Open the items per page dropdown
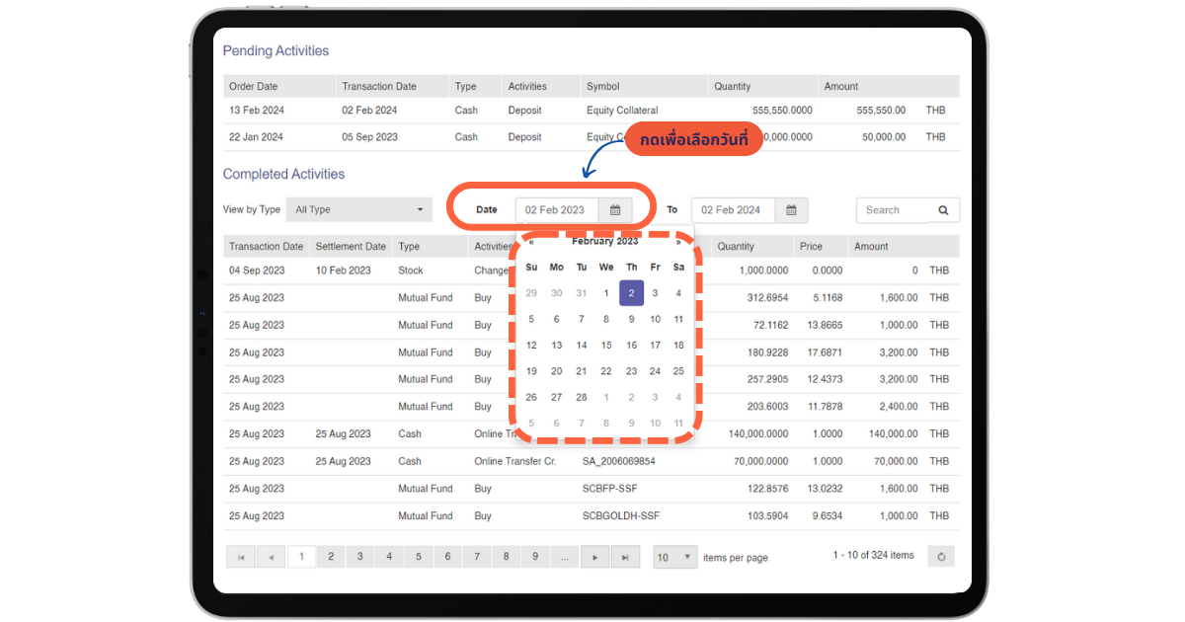Screen dimensions: 1185x622 pos(675,558)
